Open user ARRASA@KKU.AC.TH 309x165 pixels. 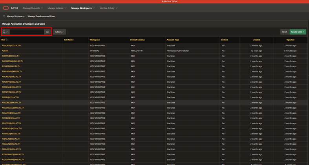11,144
